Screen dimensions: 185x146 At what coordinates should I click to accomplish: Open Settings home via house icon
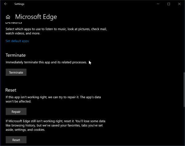pyautogui.click(x=8, y=17)
